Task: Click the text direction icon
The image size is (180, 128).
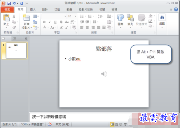Action: 110,16
